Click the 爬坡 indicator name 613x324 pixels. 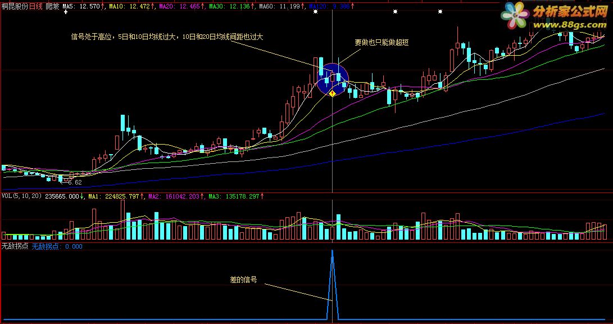(52, 6)
